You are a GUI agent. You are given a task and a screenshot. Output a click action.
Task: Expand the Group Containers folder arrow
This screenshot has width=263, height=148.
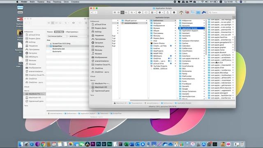point(204,91)
